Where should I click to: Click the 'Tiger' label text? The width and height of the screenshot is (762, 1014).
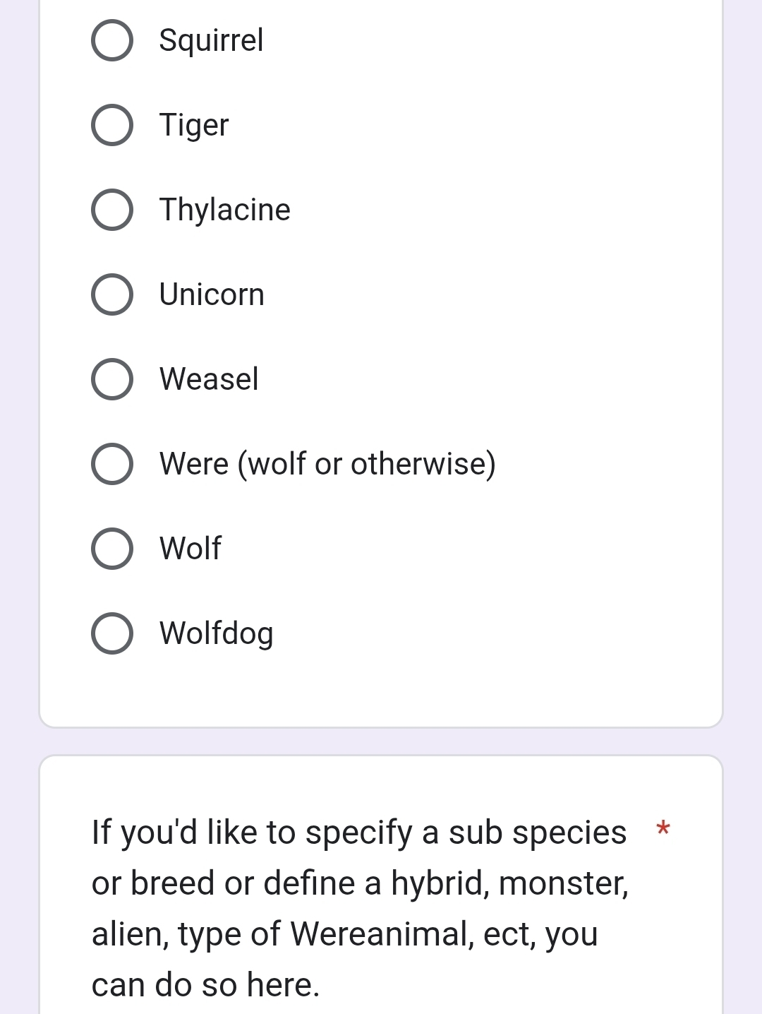tap(194, 125)
